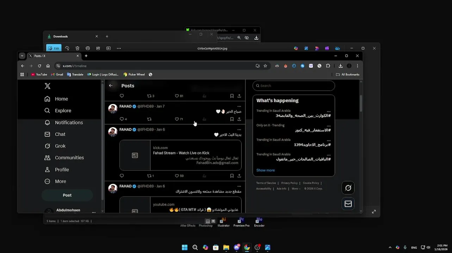Click Edit in the Photos window
Image resolution: width=452 pixels, height=253 pixels.
tap(54, 48)
